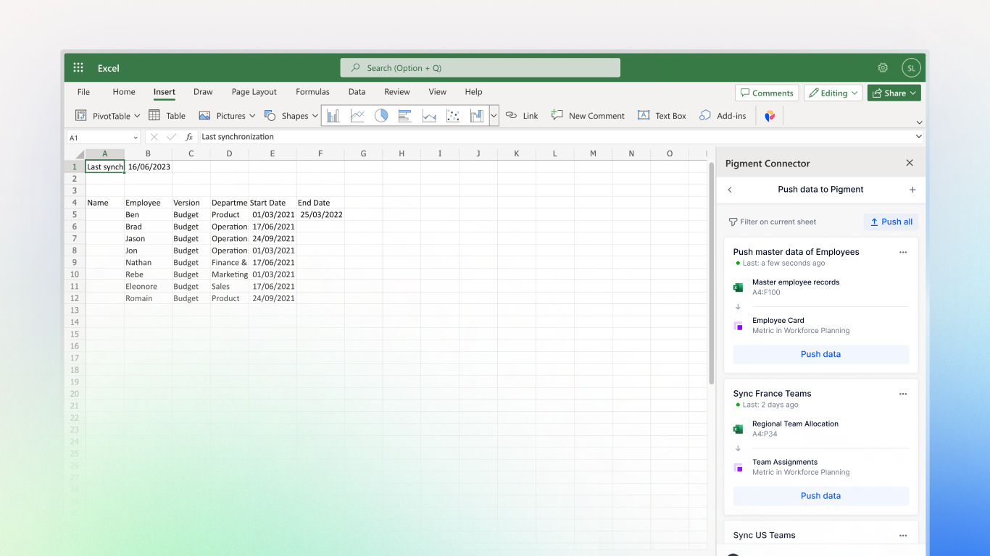Open the SL account avatar
The height and width of the screenshot is (556, 990).
[x=911, y=68]
